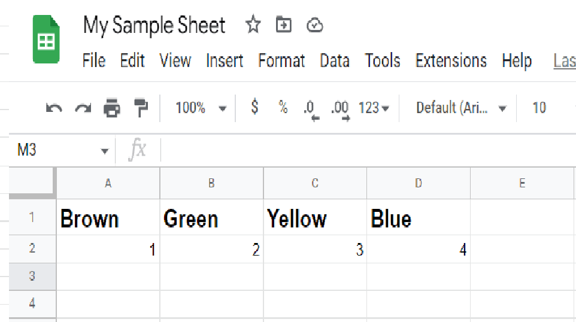The height and width of the screenshot is (322, 576).
Task: Click the undo arrow icon
Action: tap(54, 108)
